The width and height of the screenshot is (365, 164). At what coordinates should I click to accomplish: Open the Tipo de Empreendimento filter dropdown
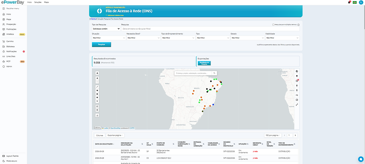point(178,38)
